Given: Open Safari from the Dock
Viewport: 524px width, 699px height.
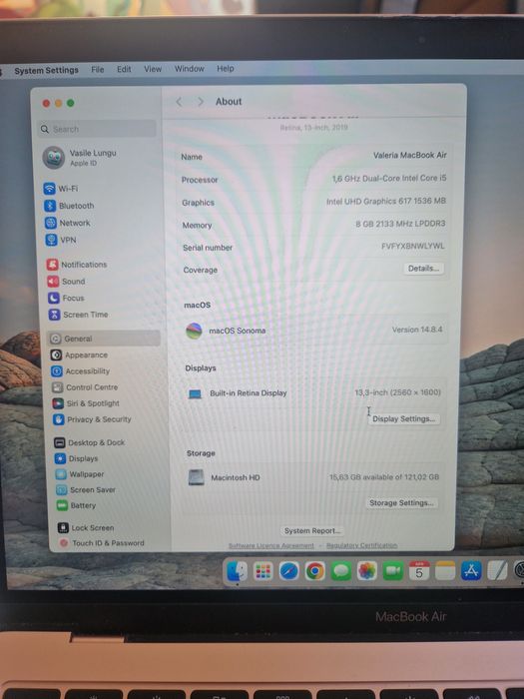Looking at the screenshot, I should click(288, 570).
